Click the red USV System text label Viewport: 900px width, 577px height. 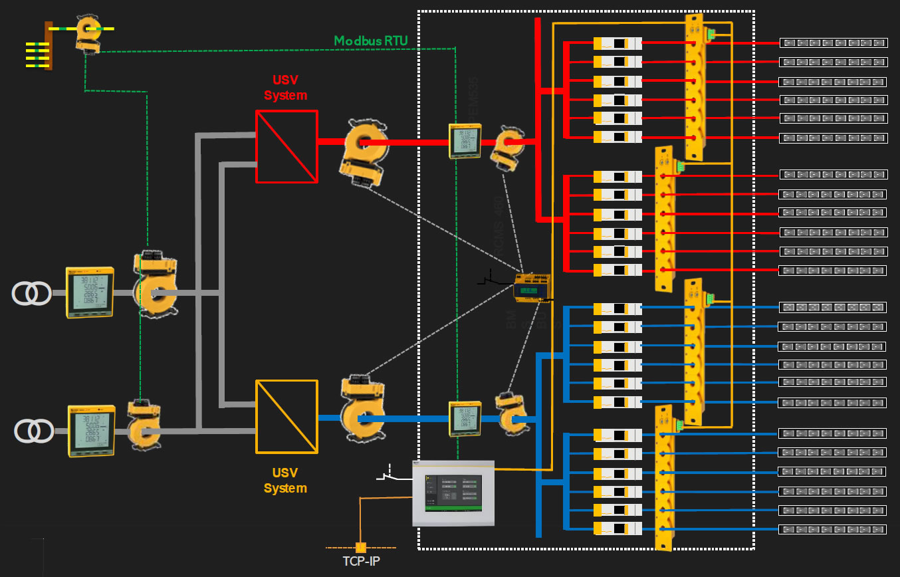coord(286,88)
